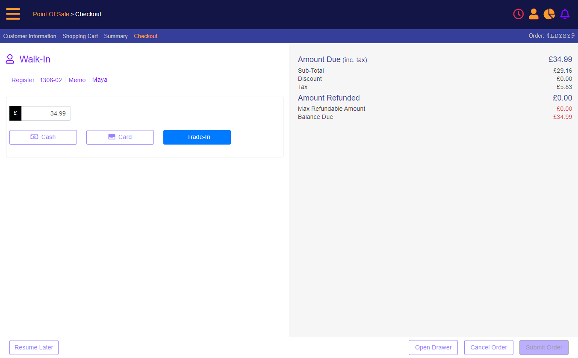
Task: Click the Sub-Total value £29.16
Action: pos(563,71)
